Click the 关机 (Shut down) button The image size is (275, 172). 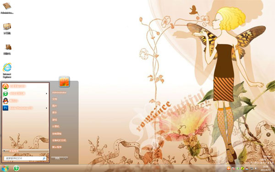58,158
